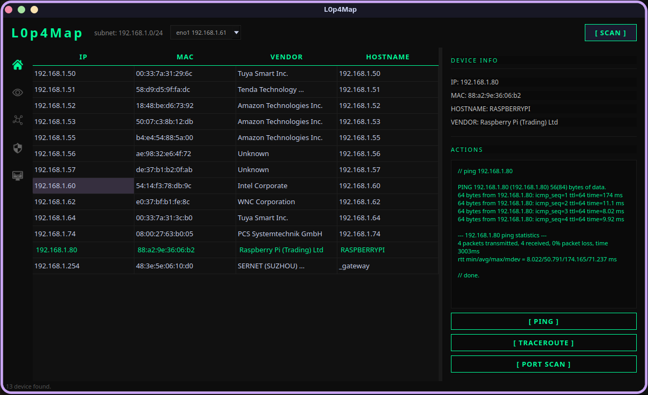Select IP cell 192.168.1.50
Screen dimensions: 648x395
(83, 74)
